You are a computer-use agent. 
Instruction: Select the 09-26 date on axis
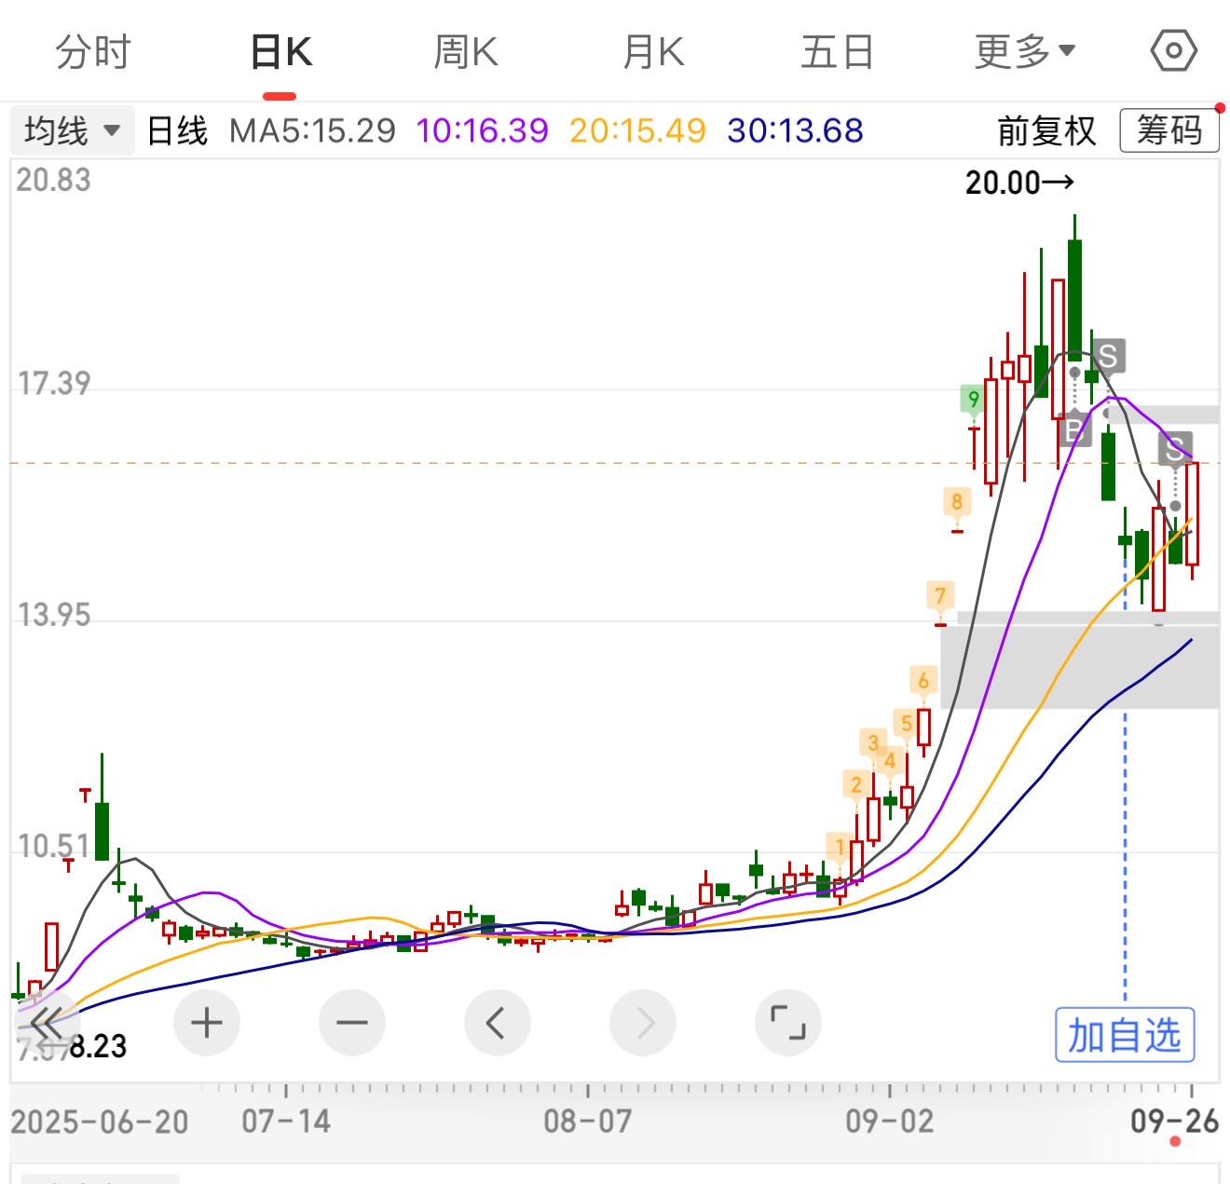pos(1174,1121)
